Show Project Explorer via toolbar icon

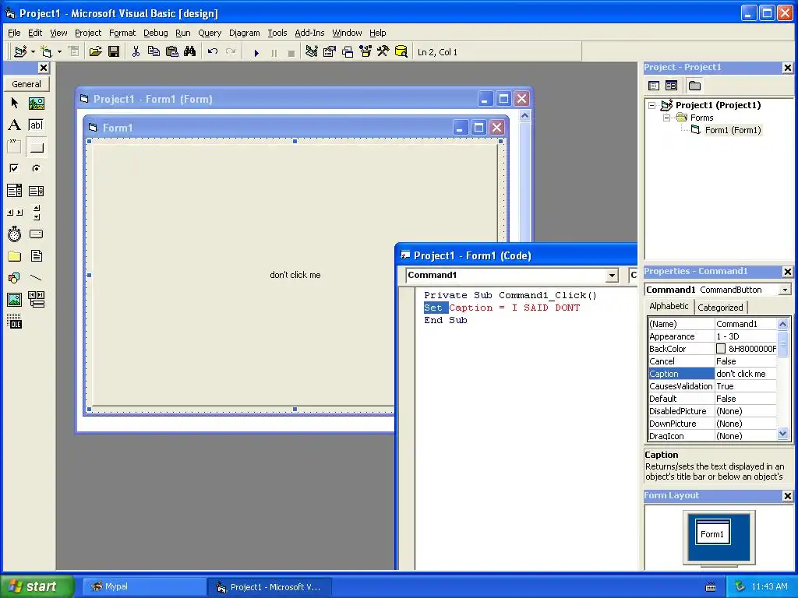point(312,52)
